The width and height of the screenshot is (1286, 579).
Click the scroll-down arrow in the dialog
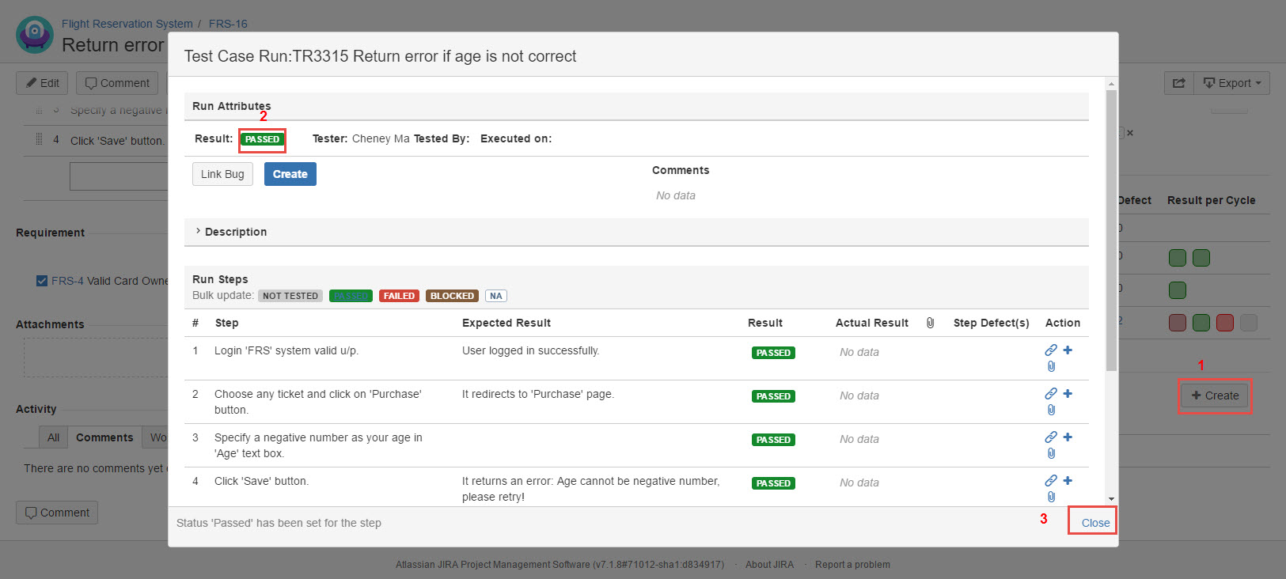click(1111, 499)
